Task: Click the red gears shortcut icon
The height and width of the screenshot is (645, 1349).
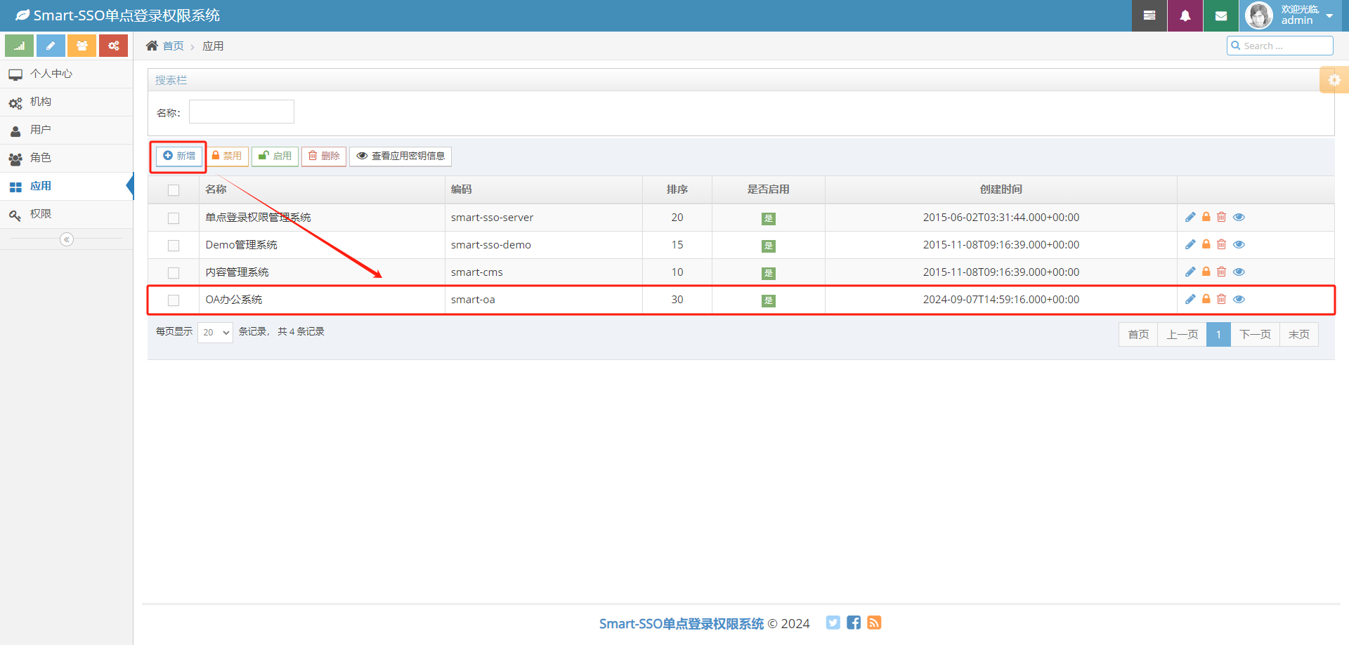Action: click(113, 46)
